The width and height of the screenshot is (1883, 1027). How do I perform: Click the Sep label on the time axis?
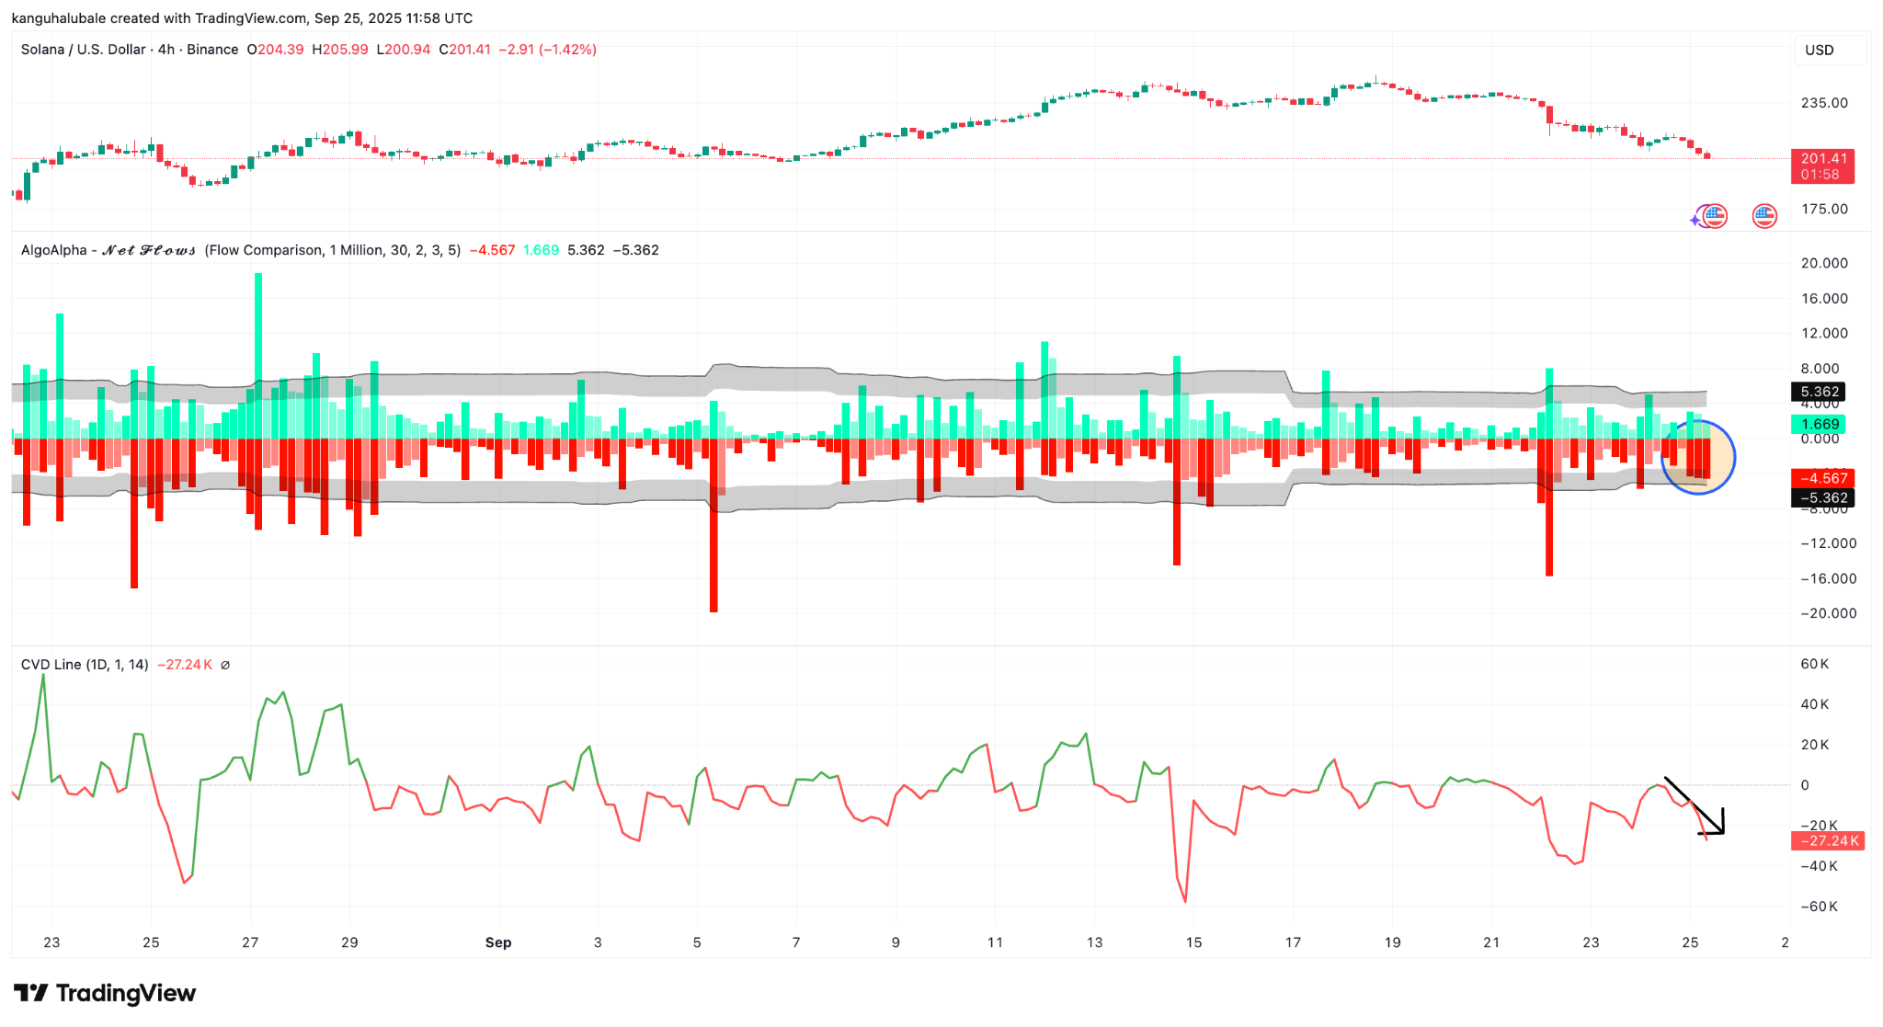[497, 942]
